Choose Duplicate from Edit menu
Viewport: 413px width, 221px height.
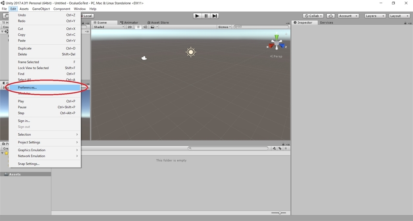(x=45, y=48)
